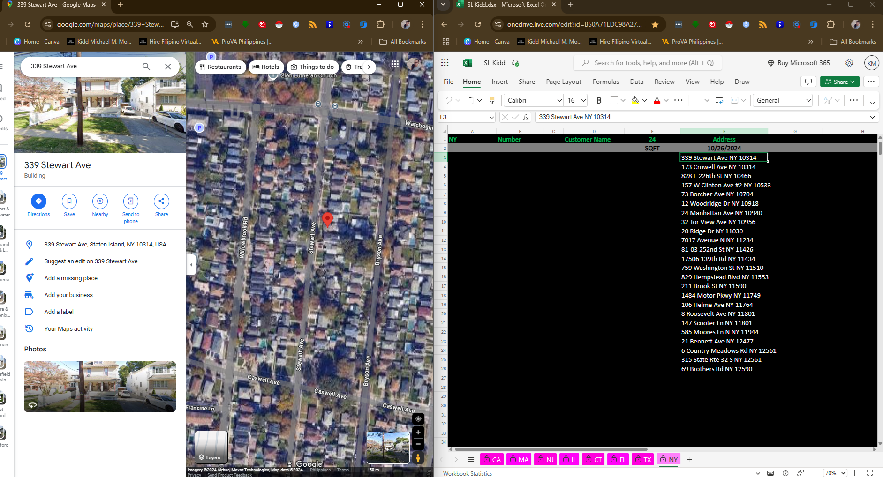This screenshot has height=477, width=883.
Task: Open font color dropdown arrow
Action: 666,100
